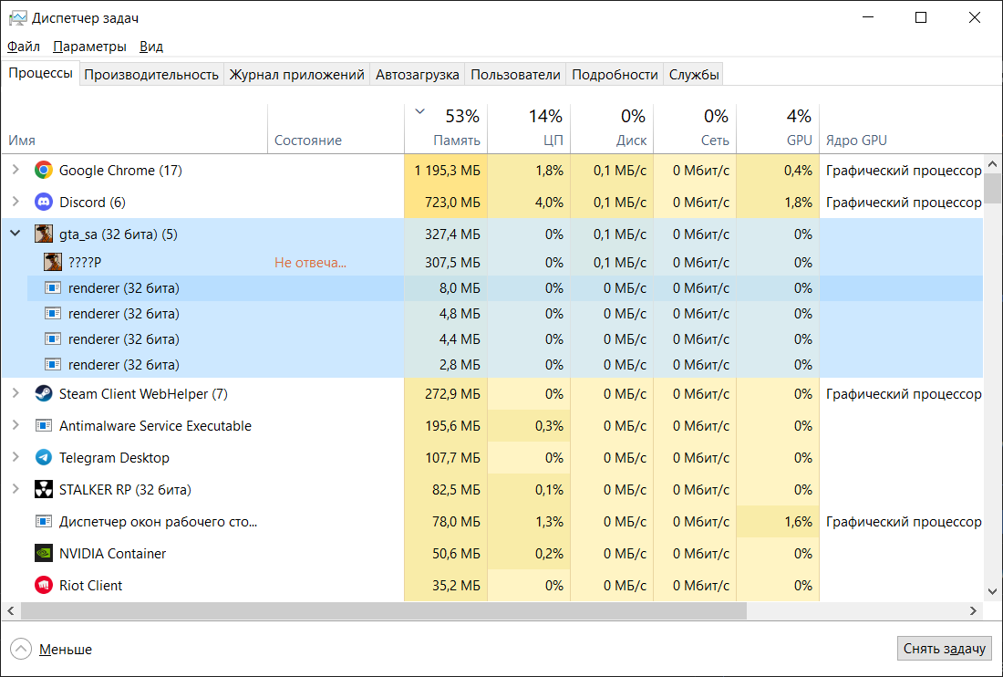This screenshot has width=1003, height=677.
Task: Expand the Steam Client WebHelper group
Action: (x=16, y=393)
